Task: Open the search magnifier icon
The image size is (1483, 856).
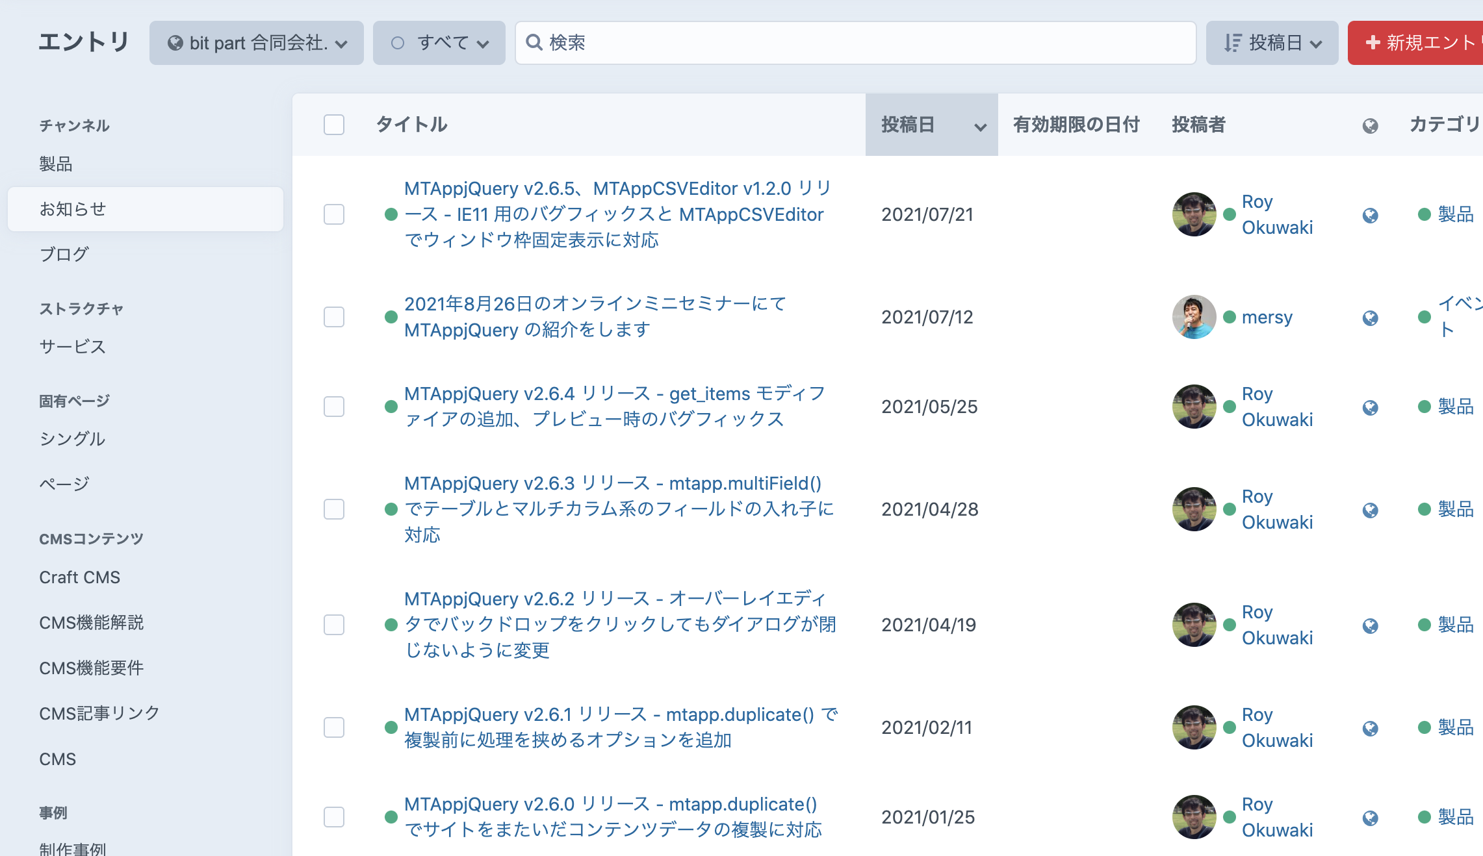Action: click(534, 42)
